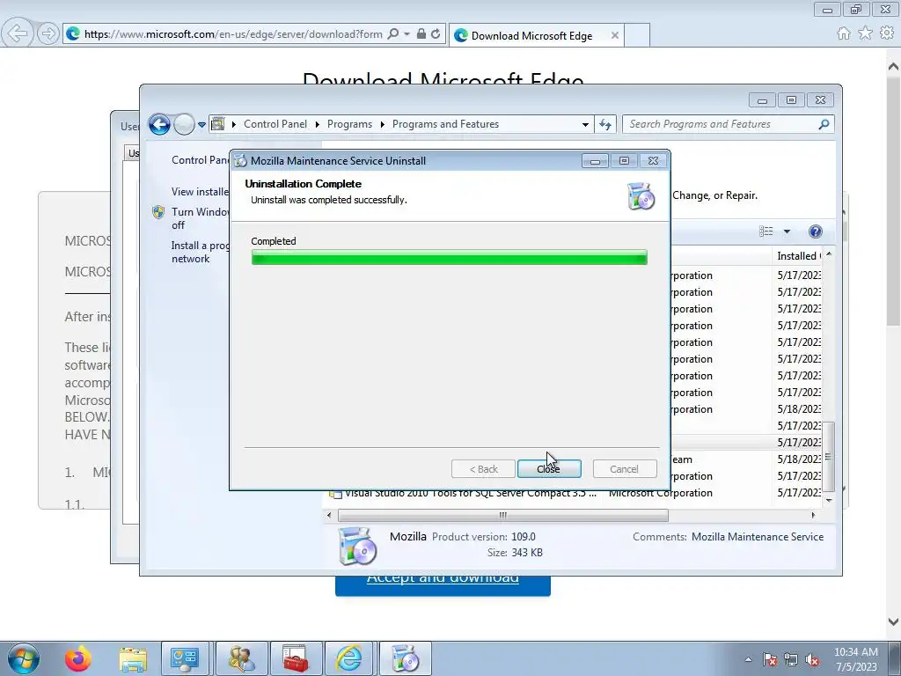Refresh the Internet Explorer page

coord(436,34)
